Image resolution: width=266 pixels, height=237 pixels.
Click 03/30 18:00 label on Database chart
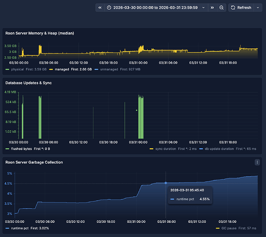108,142
